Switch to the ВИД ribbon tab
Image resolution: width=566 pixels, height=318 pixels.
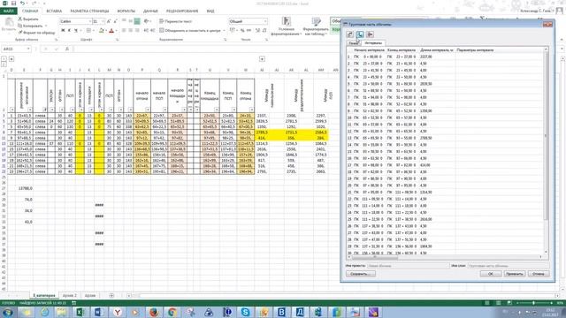click(x=210, y=11)
